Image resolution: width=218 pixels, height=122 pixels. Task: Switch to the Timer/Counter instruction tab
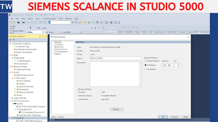159,32
